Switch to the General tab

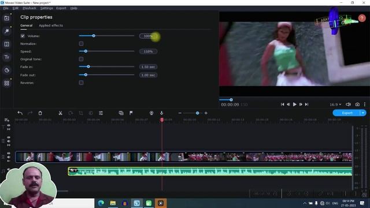(x=26, y=25)
